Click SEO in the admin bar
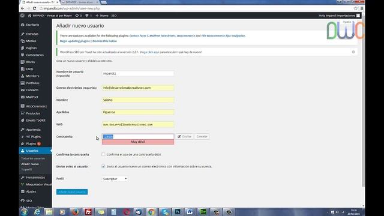This screenshot has height=216, width=384. [114, 16]
